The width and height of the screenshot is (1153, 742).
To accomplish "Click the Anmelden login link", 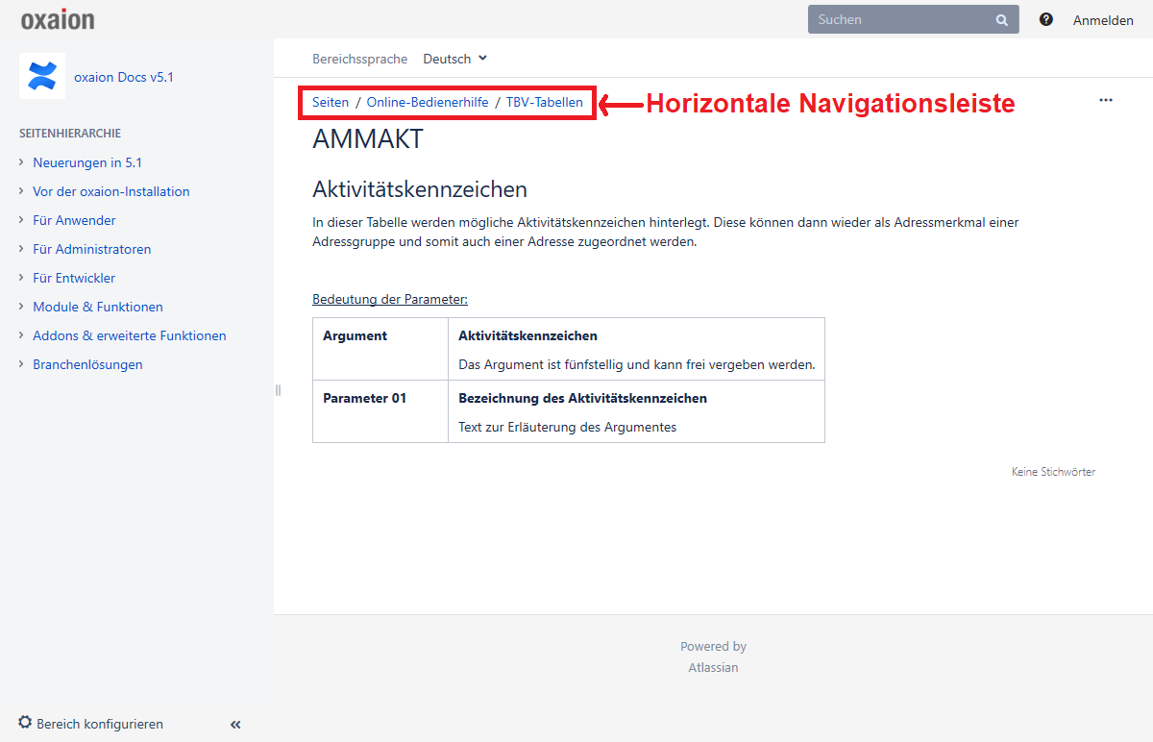I will tap(1103, 20).
